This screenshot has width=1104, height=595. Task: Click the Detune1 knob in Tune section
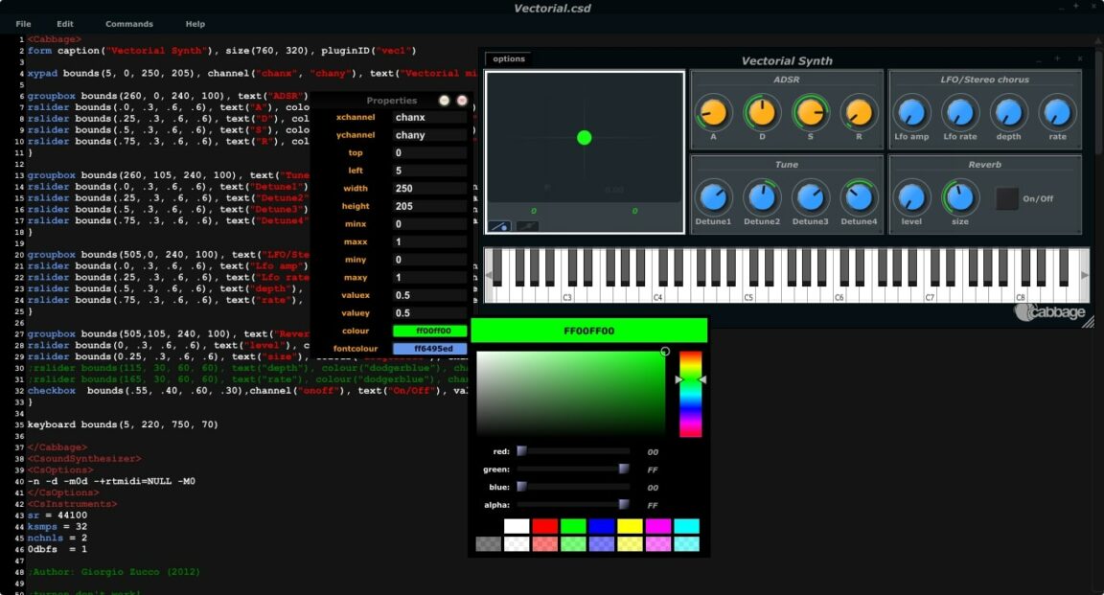714,197
